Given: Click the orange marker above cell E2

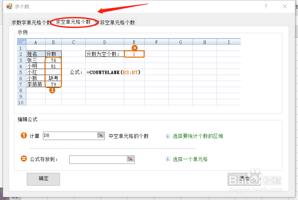Looking at the screenshot, I should (x=134, y=47).
